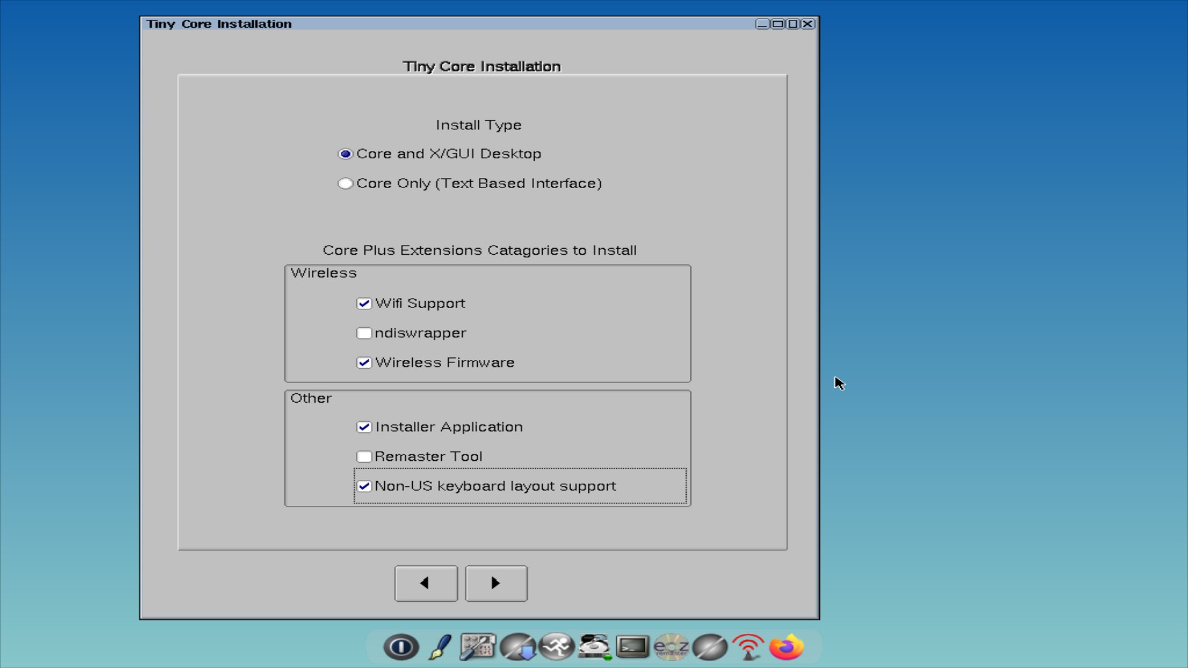Viewport: 1188px width, 668px height.
Task: Open the Firefox browser from the dock
Action: point(786,647)
